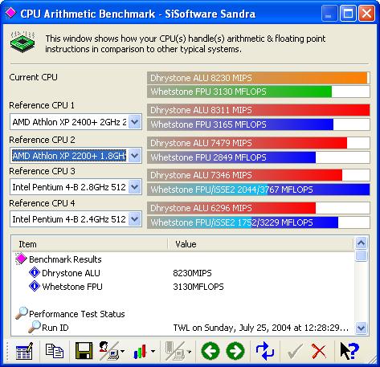The width and height of the screenshot is (380, 367).
Task: Open dropdown arrow beside greyed computer tower icon
Action: coord(189,351)
